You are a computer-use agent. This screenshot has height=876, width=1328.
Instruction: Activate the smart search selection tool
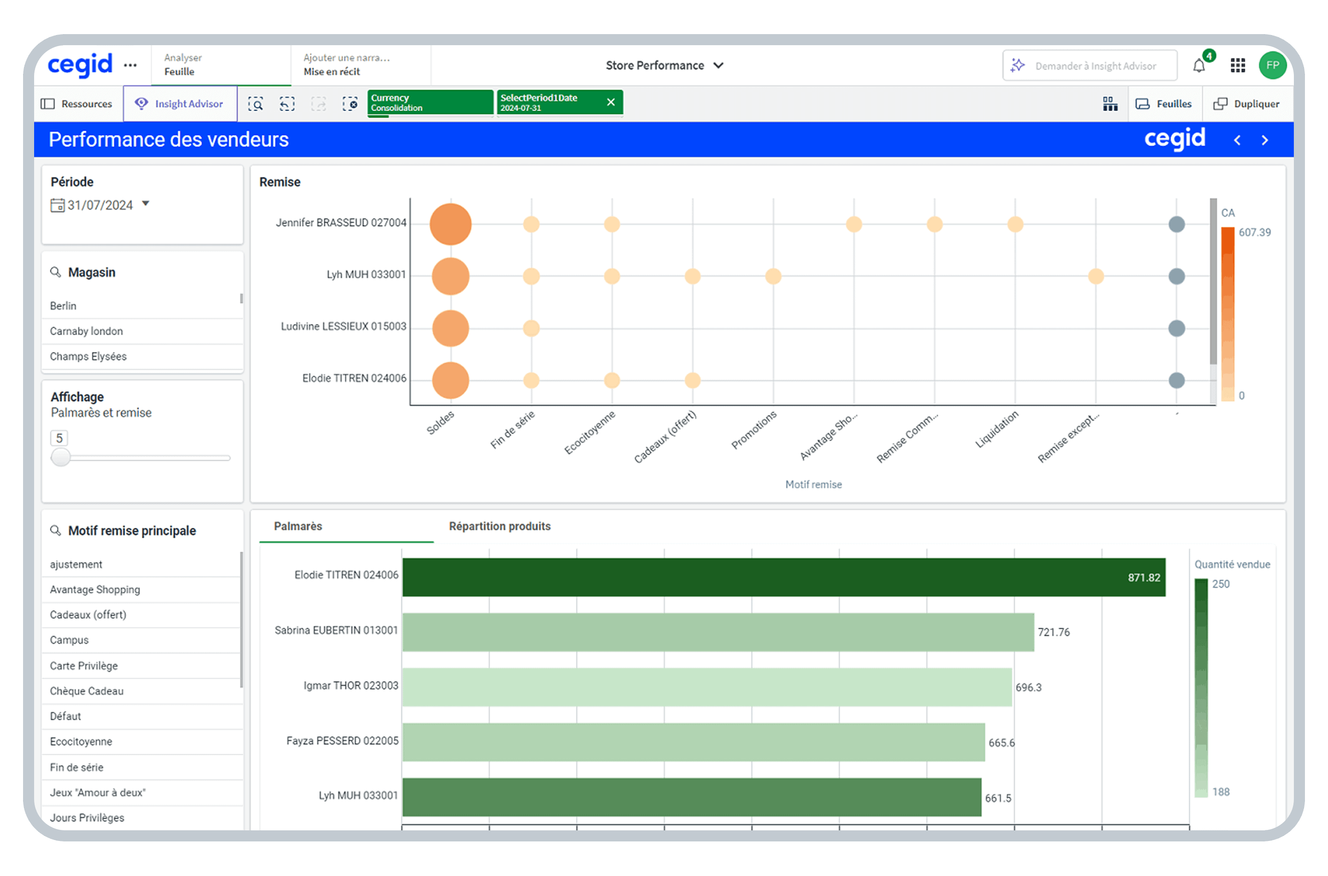pos(255,104)
